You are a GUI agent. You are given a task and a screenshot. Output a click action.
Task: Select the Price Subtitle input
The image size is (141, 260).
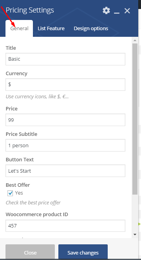point(65,145)
